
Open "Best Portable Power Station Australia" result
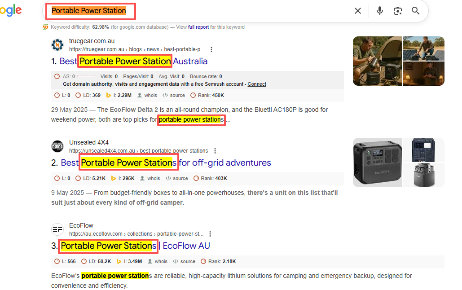pos(133,61)
